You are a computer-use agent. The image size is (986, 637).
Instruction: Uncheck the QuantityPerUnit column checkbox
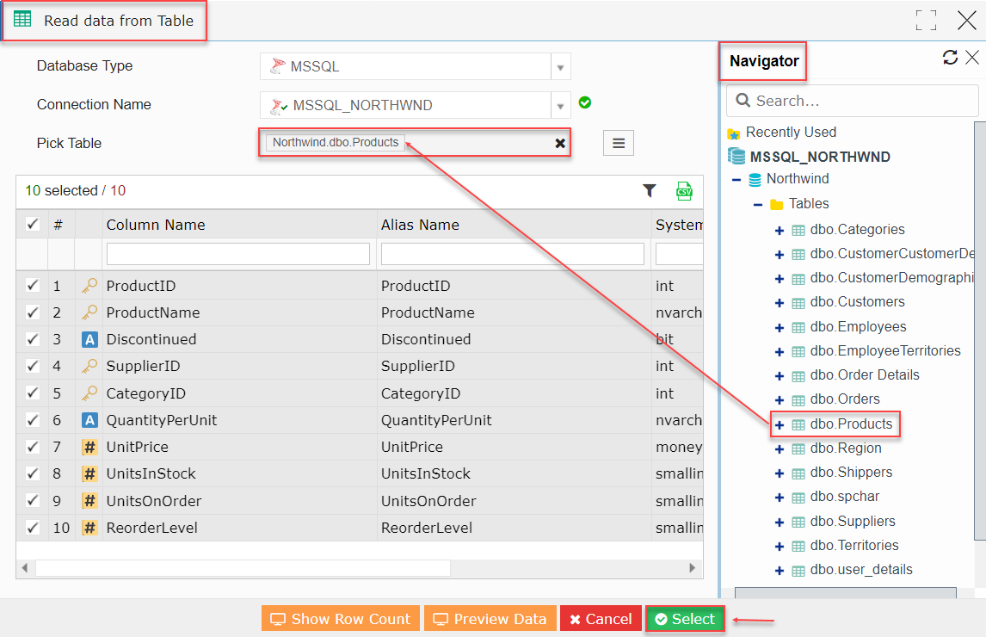click(32, 420)
